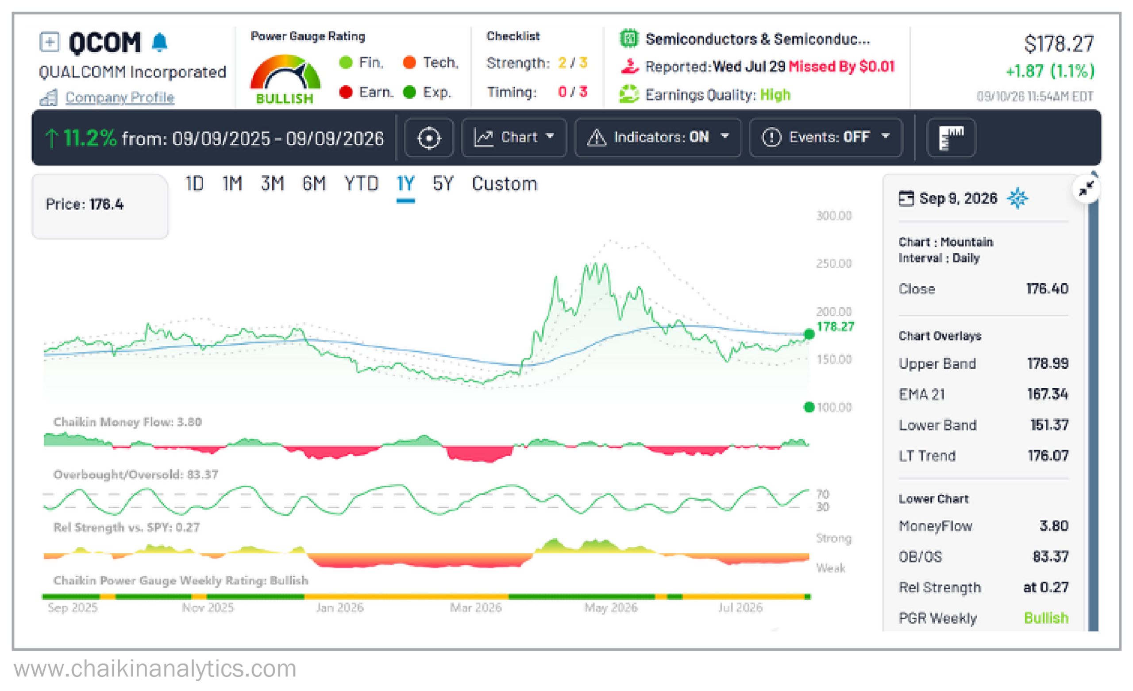The height and width of the screenshot is (691, 1133).
Task: Select the 5Y time range
Action: pos(442,184)
